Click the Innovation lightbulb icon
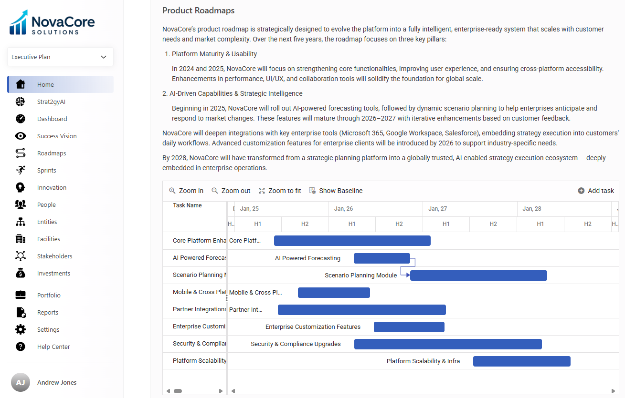 pos(20,187)
